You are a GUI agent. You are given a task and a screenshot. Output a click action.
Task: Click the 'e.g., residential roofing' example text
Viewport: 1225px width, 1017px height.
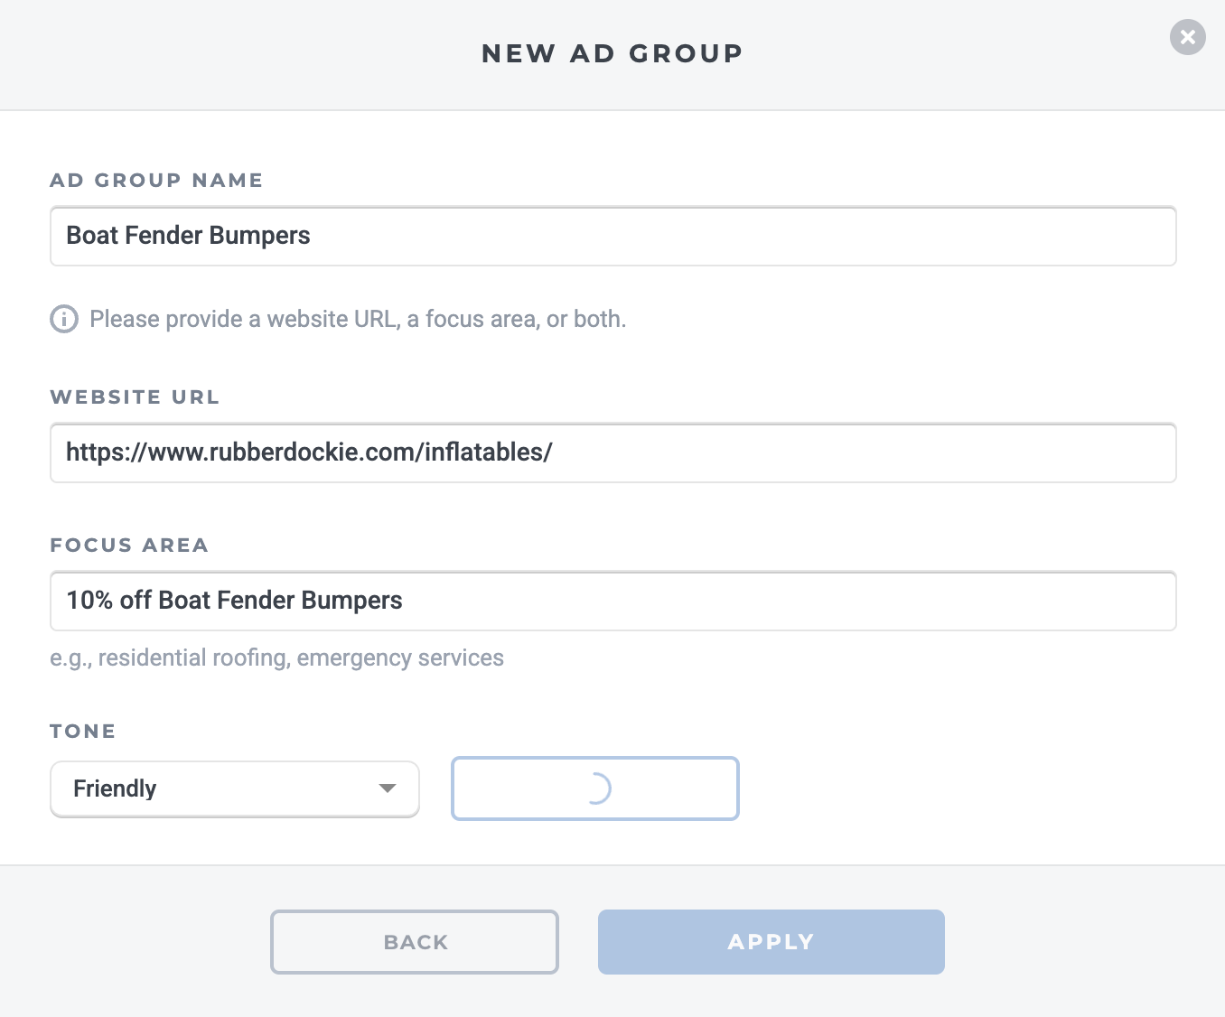click(x=276, y=658)
